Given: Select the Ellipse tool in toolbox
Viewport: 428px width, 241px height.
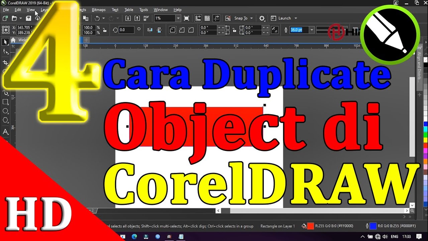Looking at the screenshot, I should 5,111.
